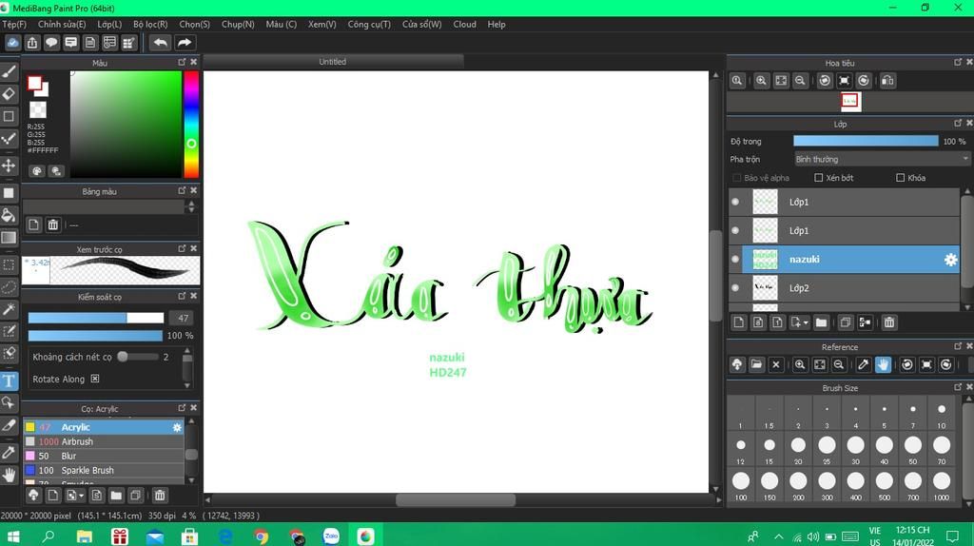This screenshot has height=546, width=974.
Task: Switch to the Untitled canvas tab
Action: click(333, 62)
